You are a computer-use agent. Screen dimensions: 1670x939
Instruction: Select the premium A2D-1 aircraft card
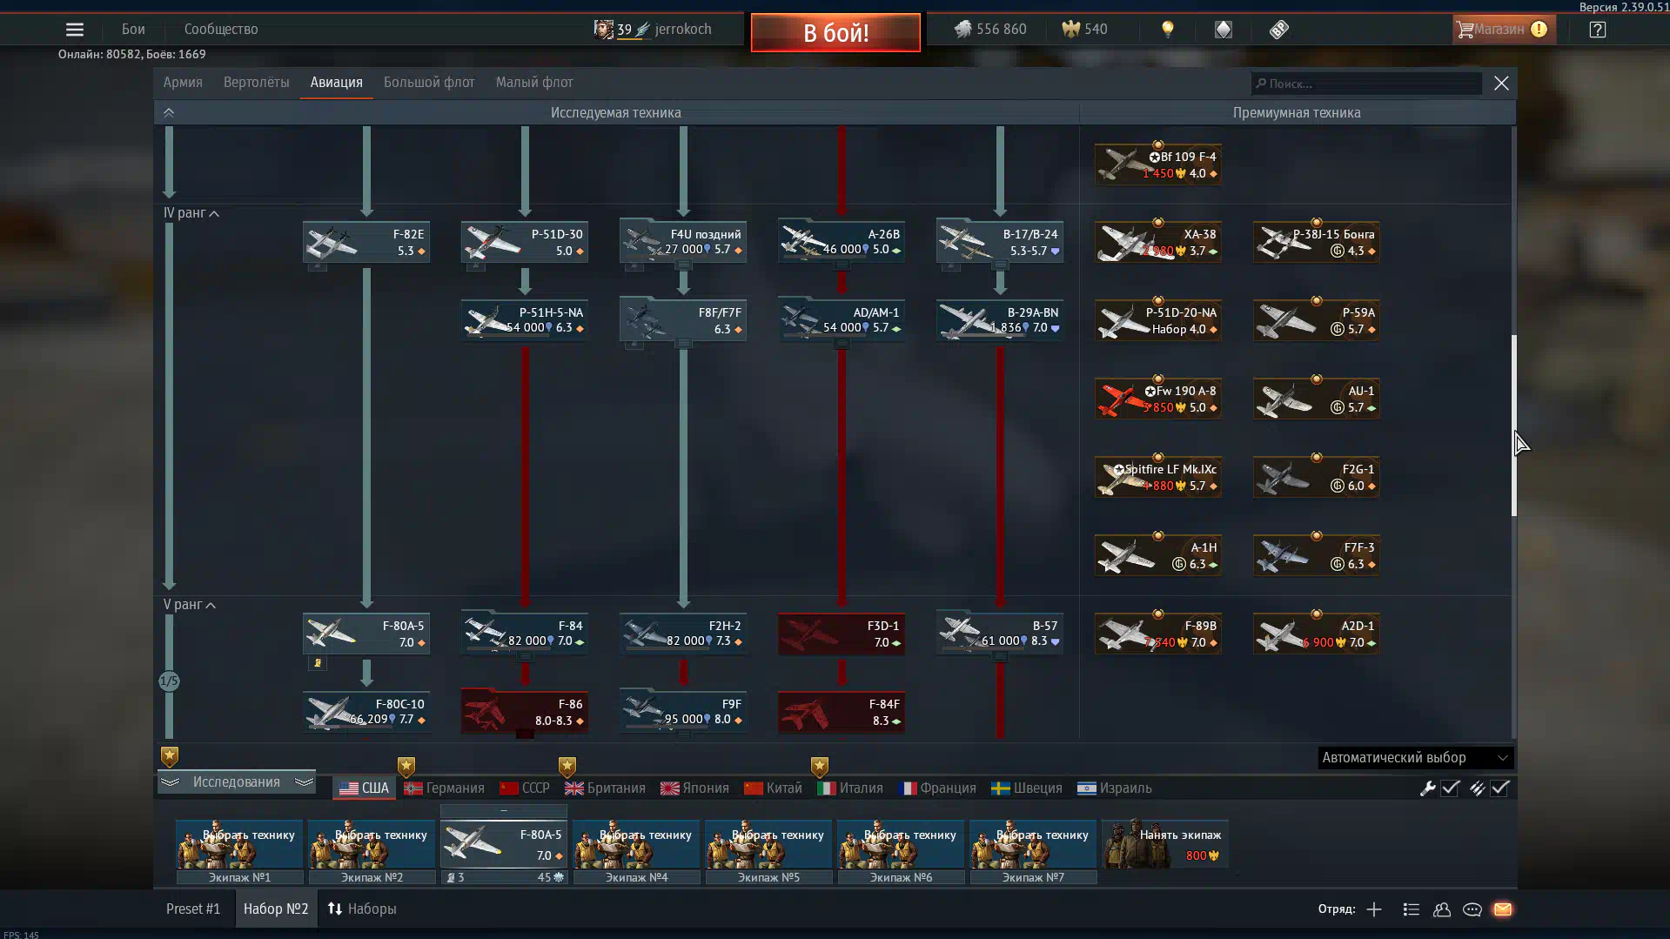click(1317, 634)
